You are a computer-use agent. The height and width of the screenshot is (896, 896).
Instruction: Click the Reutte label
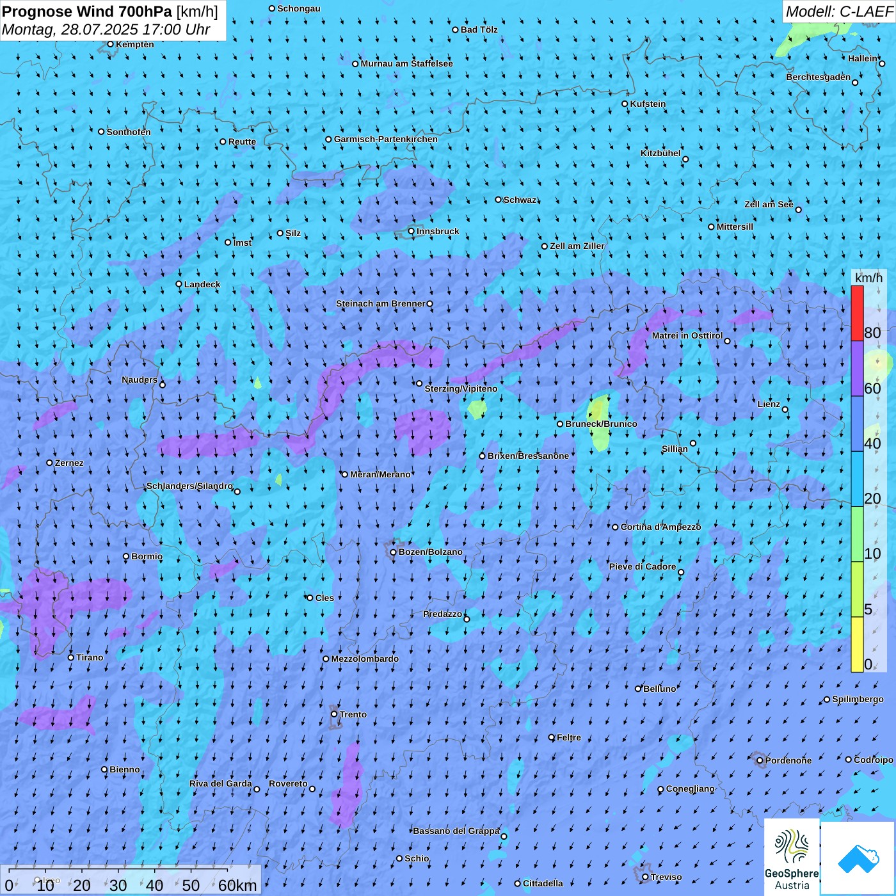[x=242, y=141]
